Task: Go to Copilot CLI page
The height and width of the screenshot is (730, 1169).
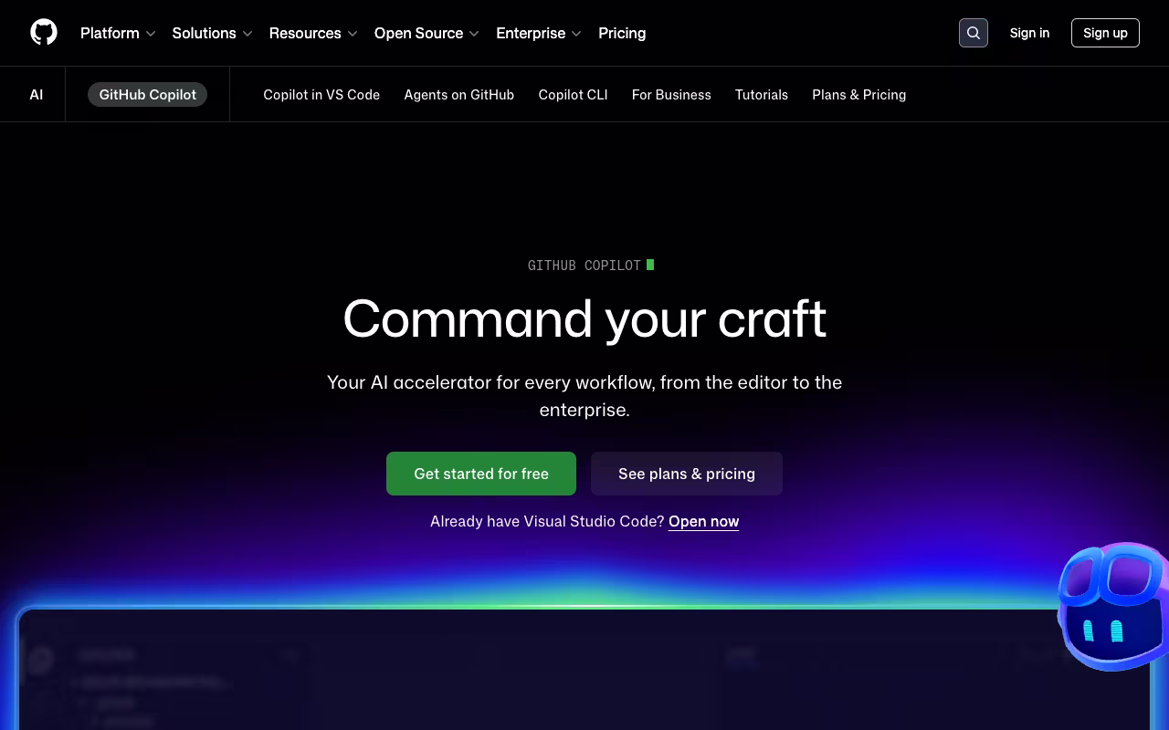Action: (x=573, y=94)
